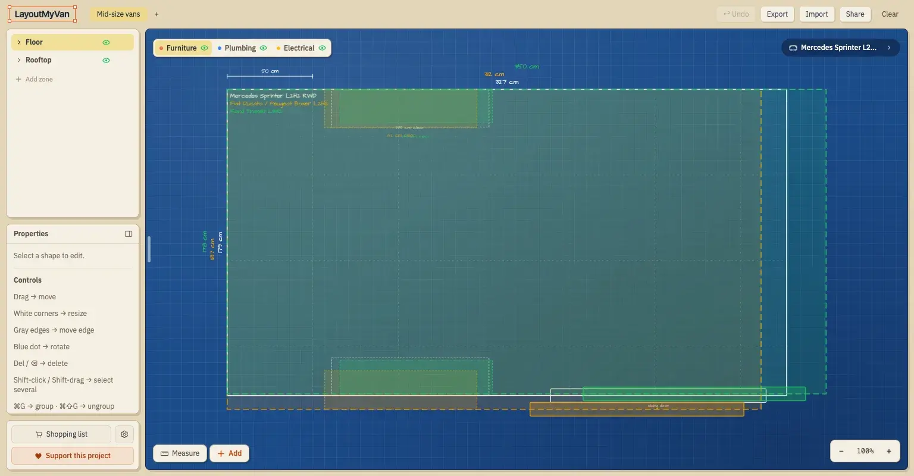Click Support this project
The width and height of the screenshot is (914, 476).
(x=73, y=456)
